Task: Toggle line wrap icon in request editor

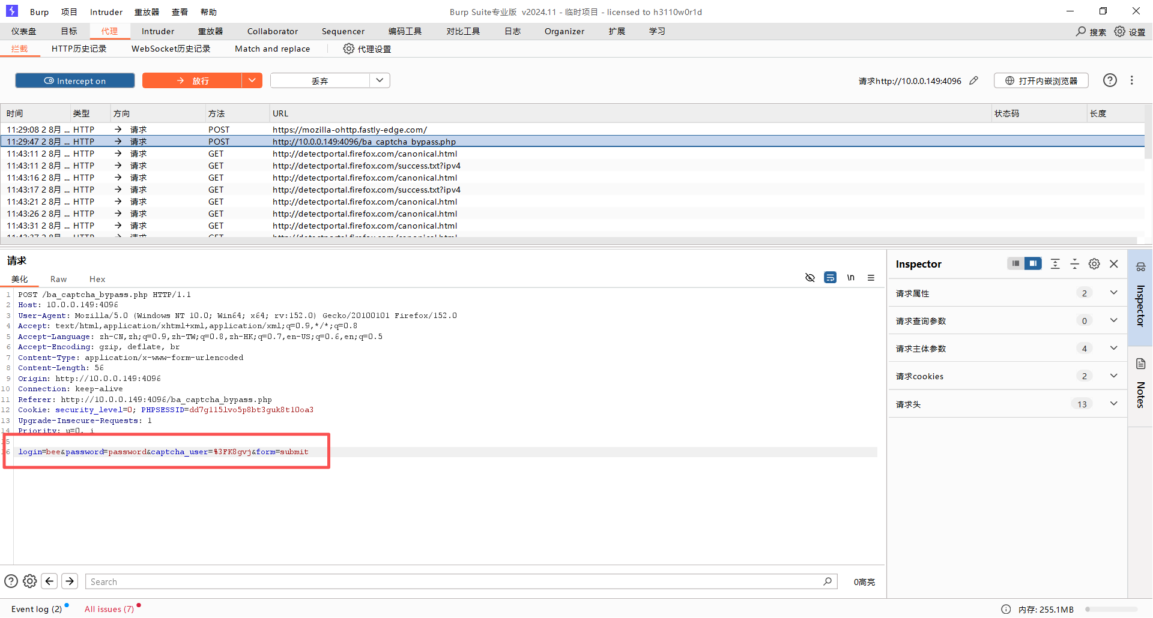Action: (x=830, y=277)
